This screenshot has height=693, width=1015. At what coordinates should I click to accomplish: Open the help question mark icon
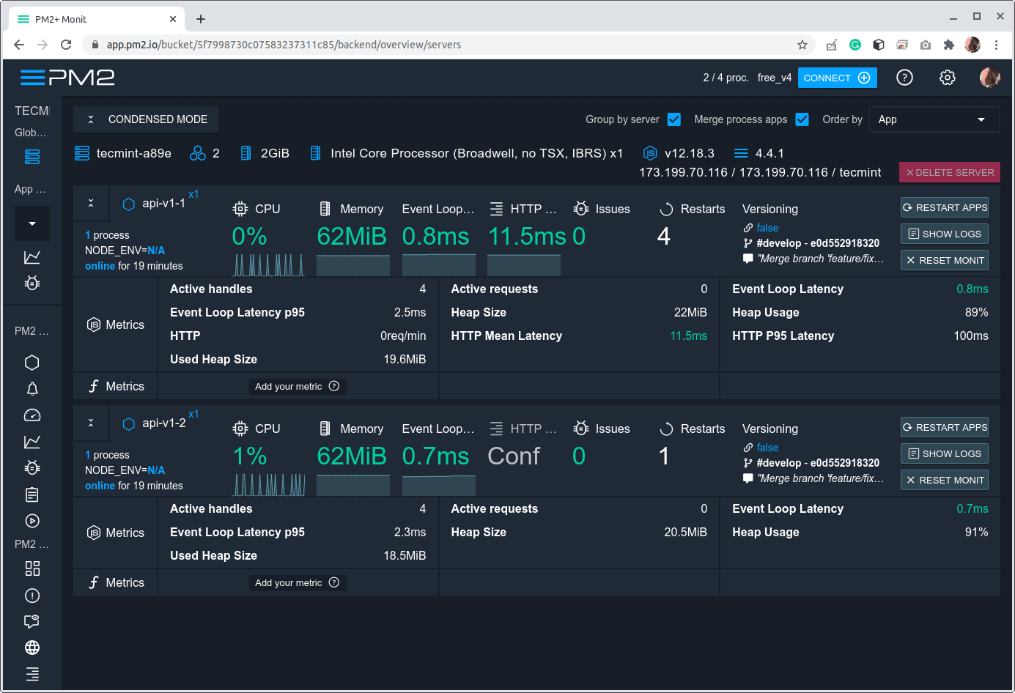[x=904, y=77]
